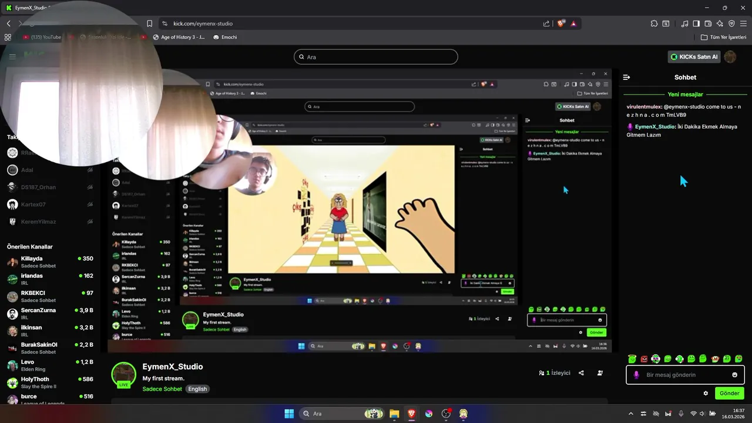Screen dimensions: 752x423
Task: Open the user profile avatar menu
Action: [730, 57]
